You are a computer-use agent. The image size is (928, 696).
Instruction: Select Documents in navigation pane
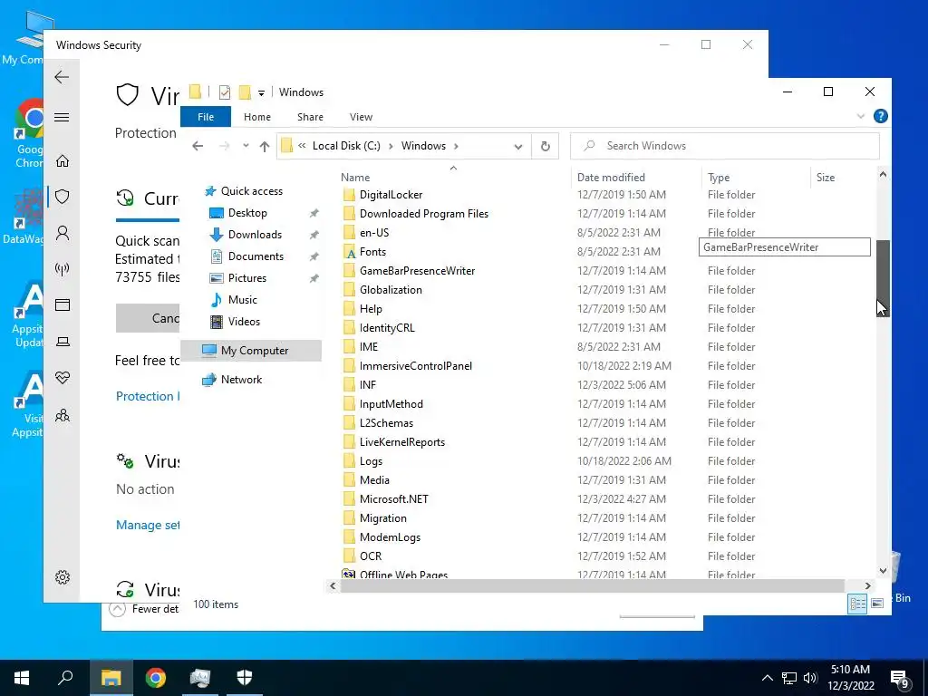pos(256,256)
